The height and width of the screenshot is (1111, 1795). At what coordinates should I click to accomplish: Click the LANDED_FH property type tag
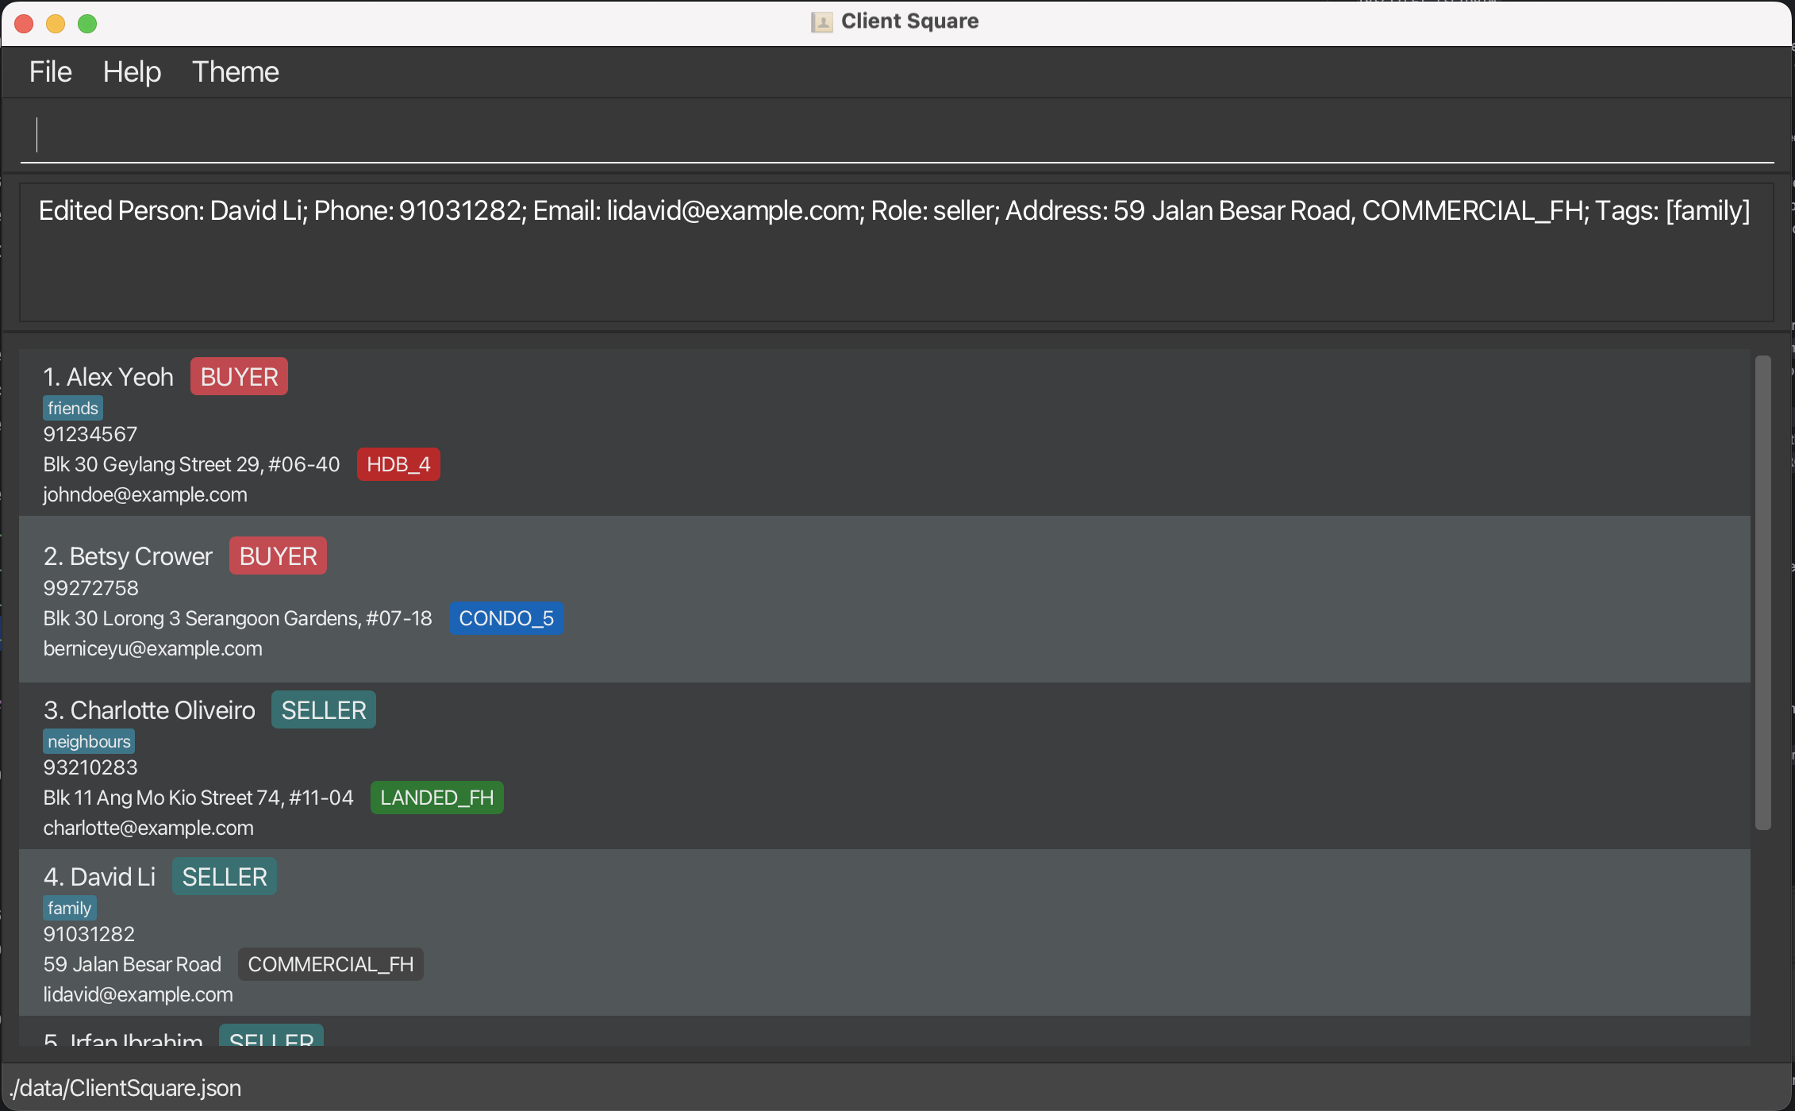436,798
